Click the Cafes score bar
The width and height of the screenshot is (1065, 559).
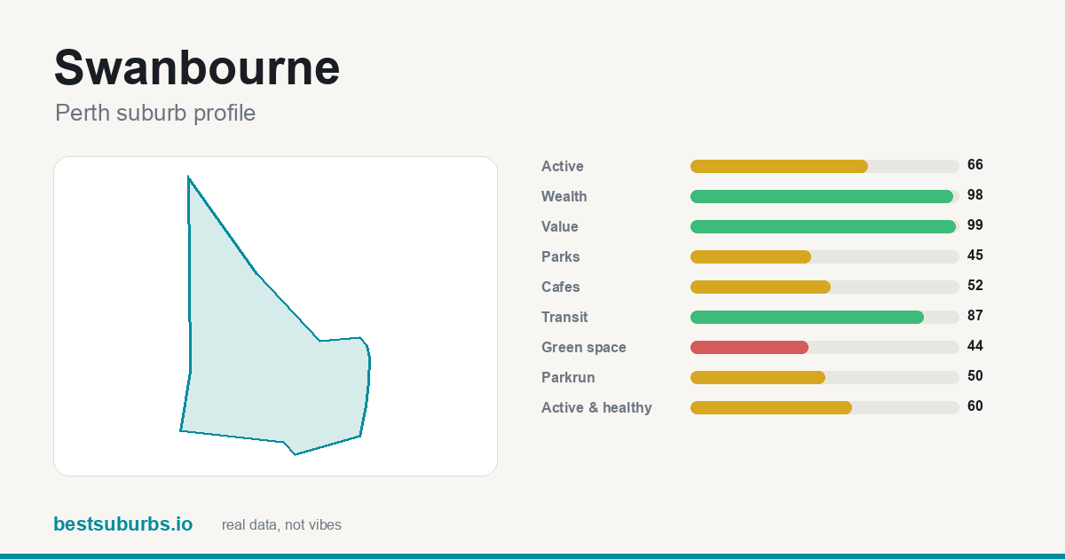[824, 287]
